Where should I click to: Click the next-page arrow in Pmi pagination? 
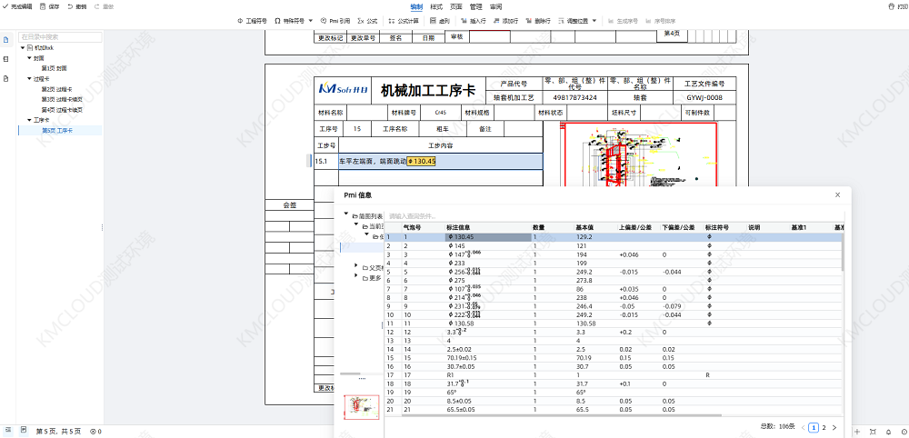coord(834,428)
